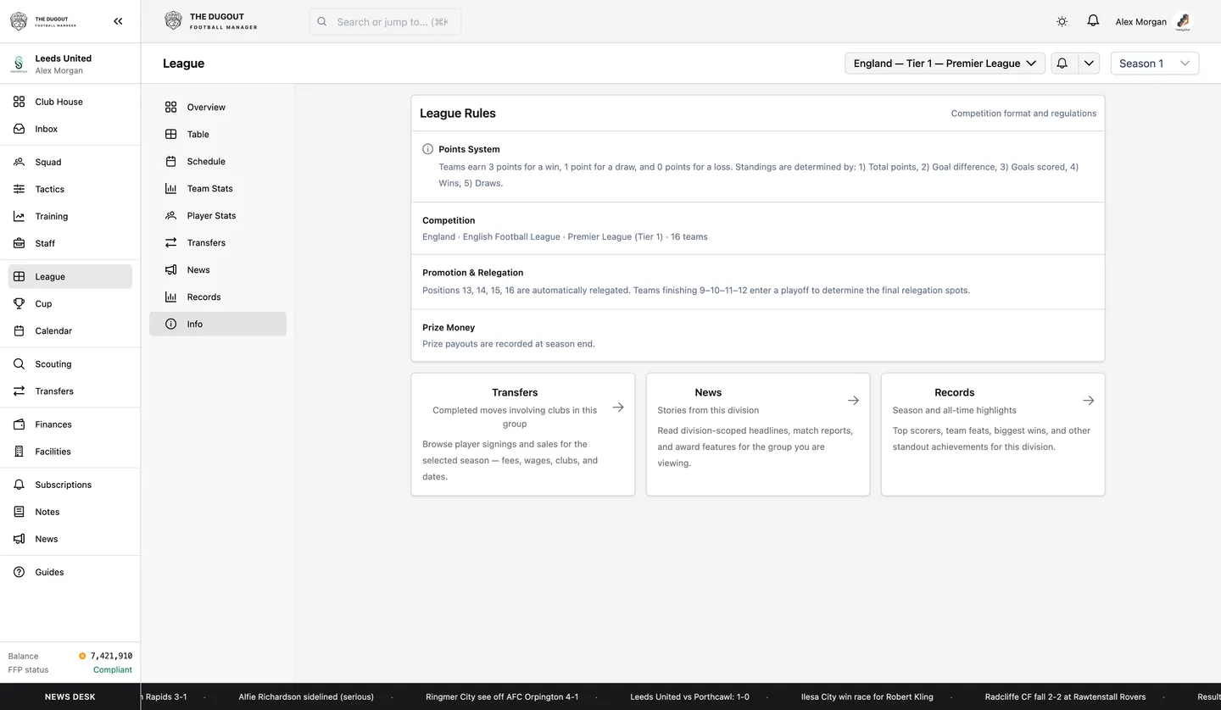Open the Notes icon in sidebar
This screenshot has height=710, width=1221.
(x=19, y=512)
